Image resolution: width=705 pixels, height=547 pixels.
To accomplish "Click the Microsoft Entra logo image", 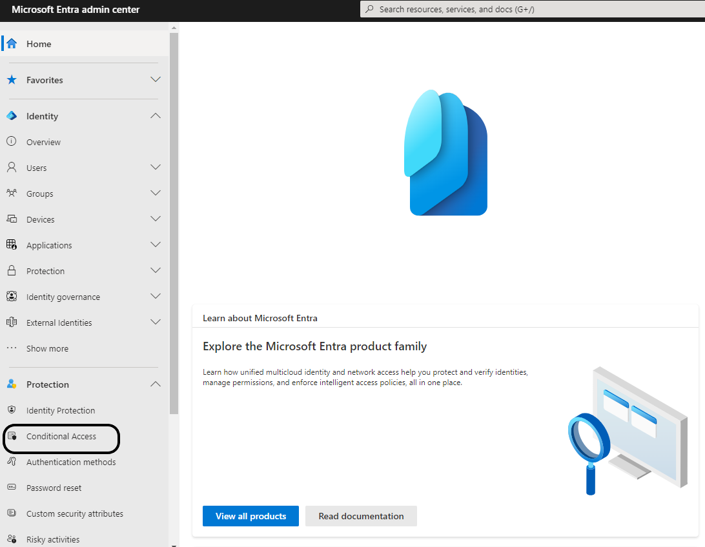I will (445, 153).
